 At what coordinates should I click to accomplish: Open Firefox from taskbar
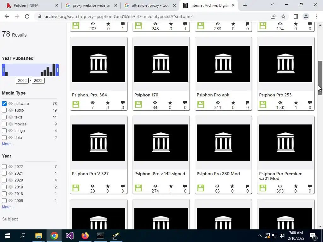coord(85,236)
